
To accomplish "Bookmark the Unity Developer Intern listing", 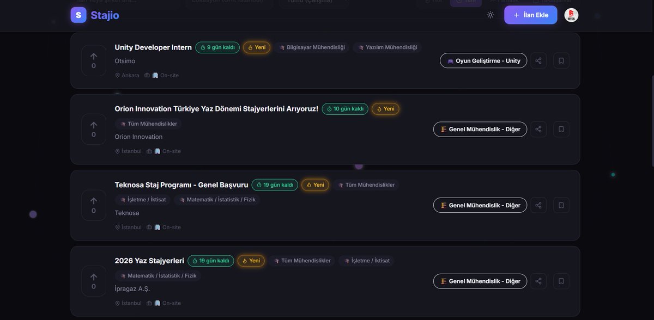I will coord(561,60).
